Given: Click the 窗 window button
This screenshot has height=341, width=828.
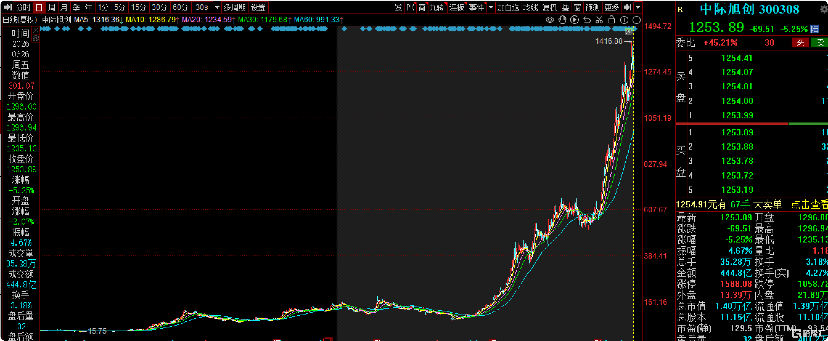Looking at the screenshot, I should 578,7.
